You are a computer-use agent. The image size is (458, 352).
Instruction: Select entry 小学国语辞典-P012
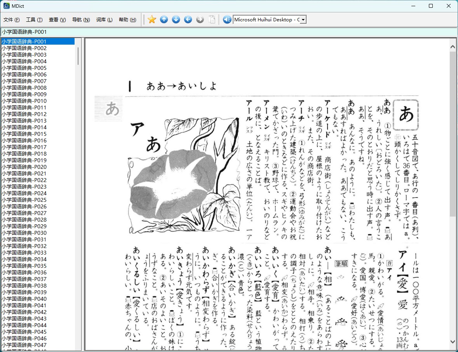coord(38,114)
